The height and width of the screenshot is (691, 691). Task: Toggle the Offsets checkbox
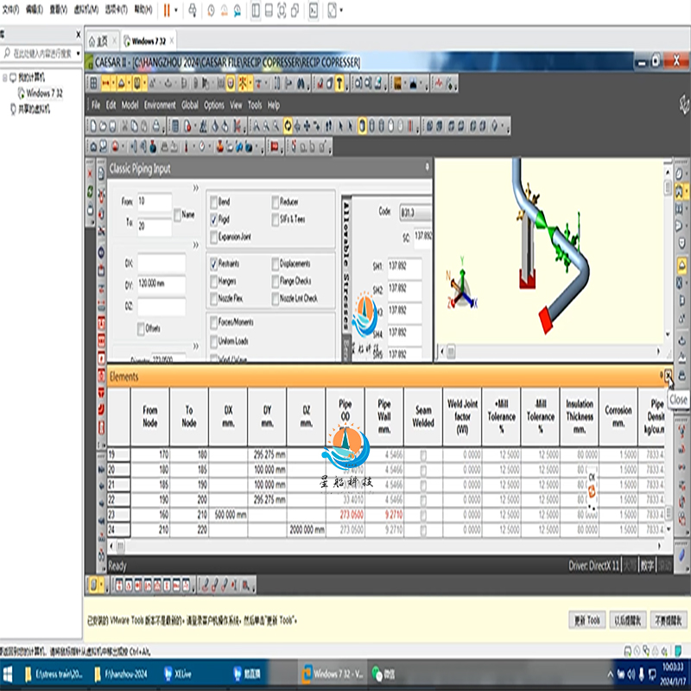click(141, 329)
